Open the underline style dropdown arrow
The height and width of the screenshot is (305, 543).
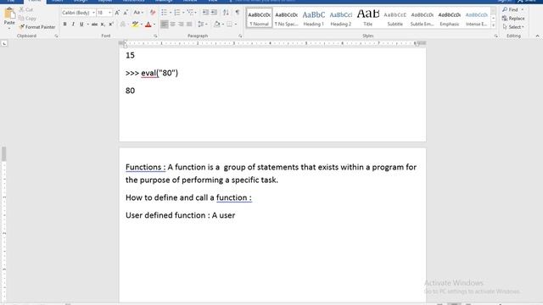click(x=87, y=25)
